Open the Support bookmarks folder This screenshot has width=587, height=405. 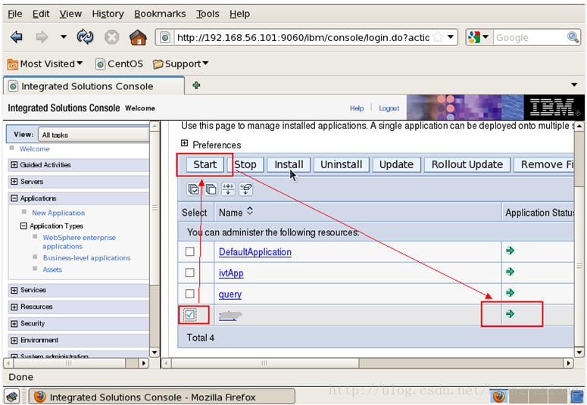(180, 64)
